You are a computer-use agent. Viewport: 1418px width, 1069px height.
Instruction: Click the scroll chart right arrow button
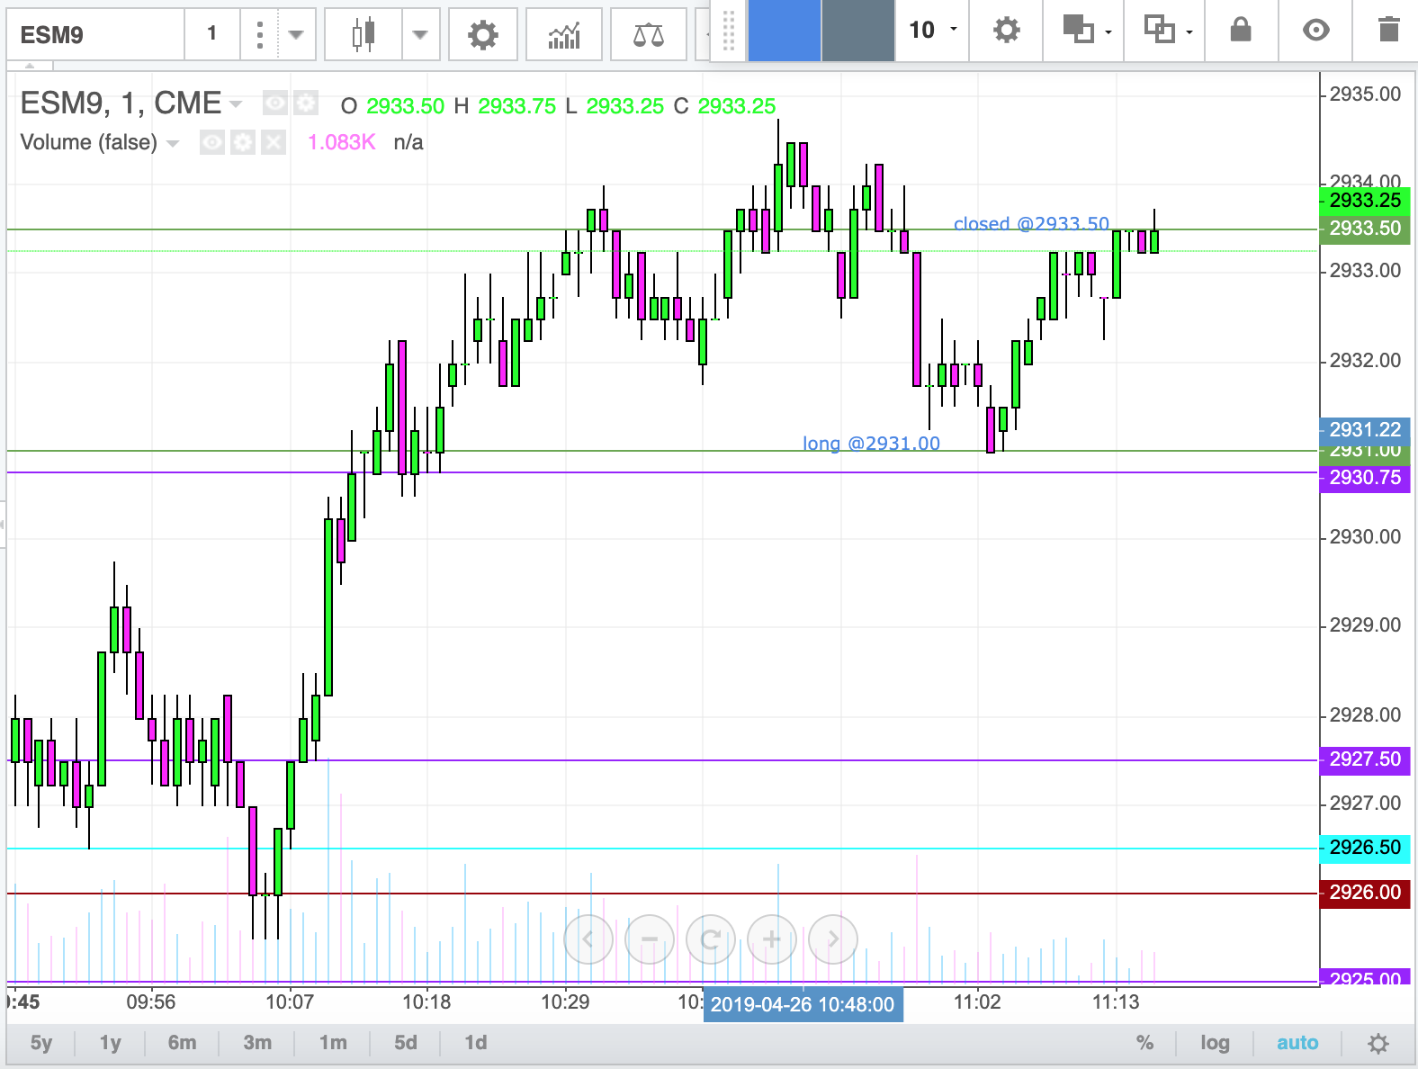[x=833, y=939]
